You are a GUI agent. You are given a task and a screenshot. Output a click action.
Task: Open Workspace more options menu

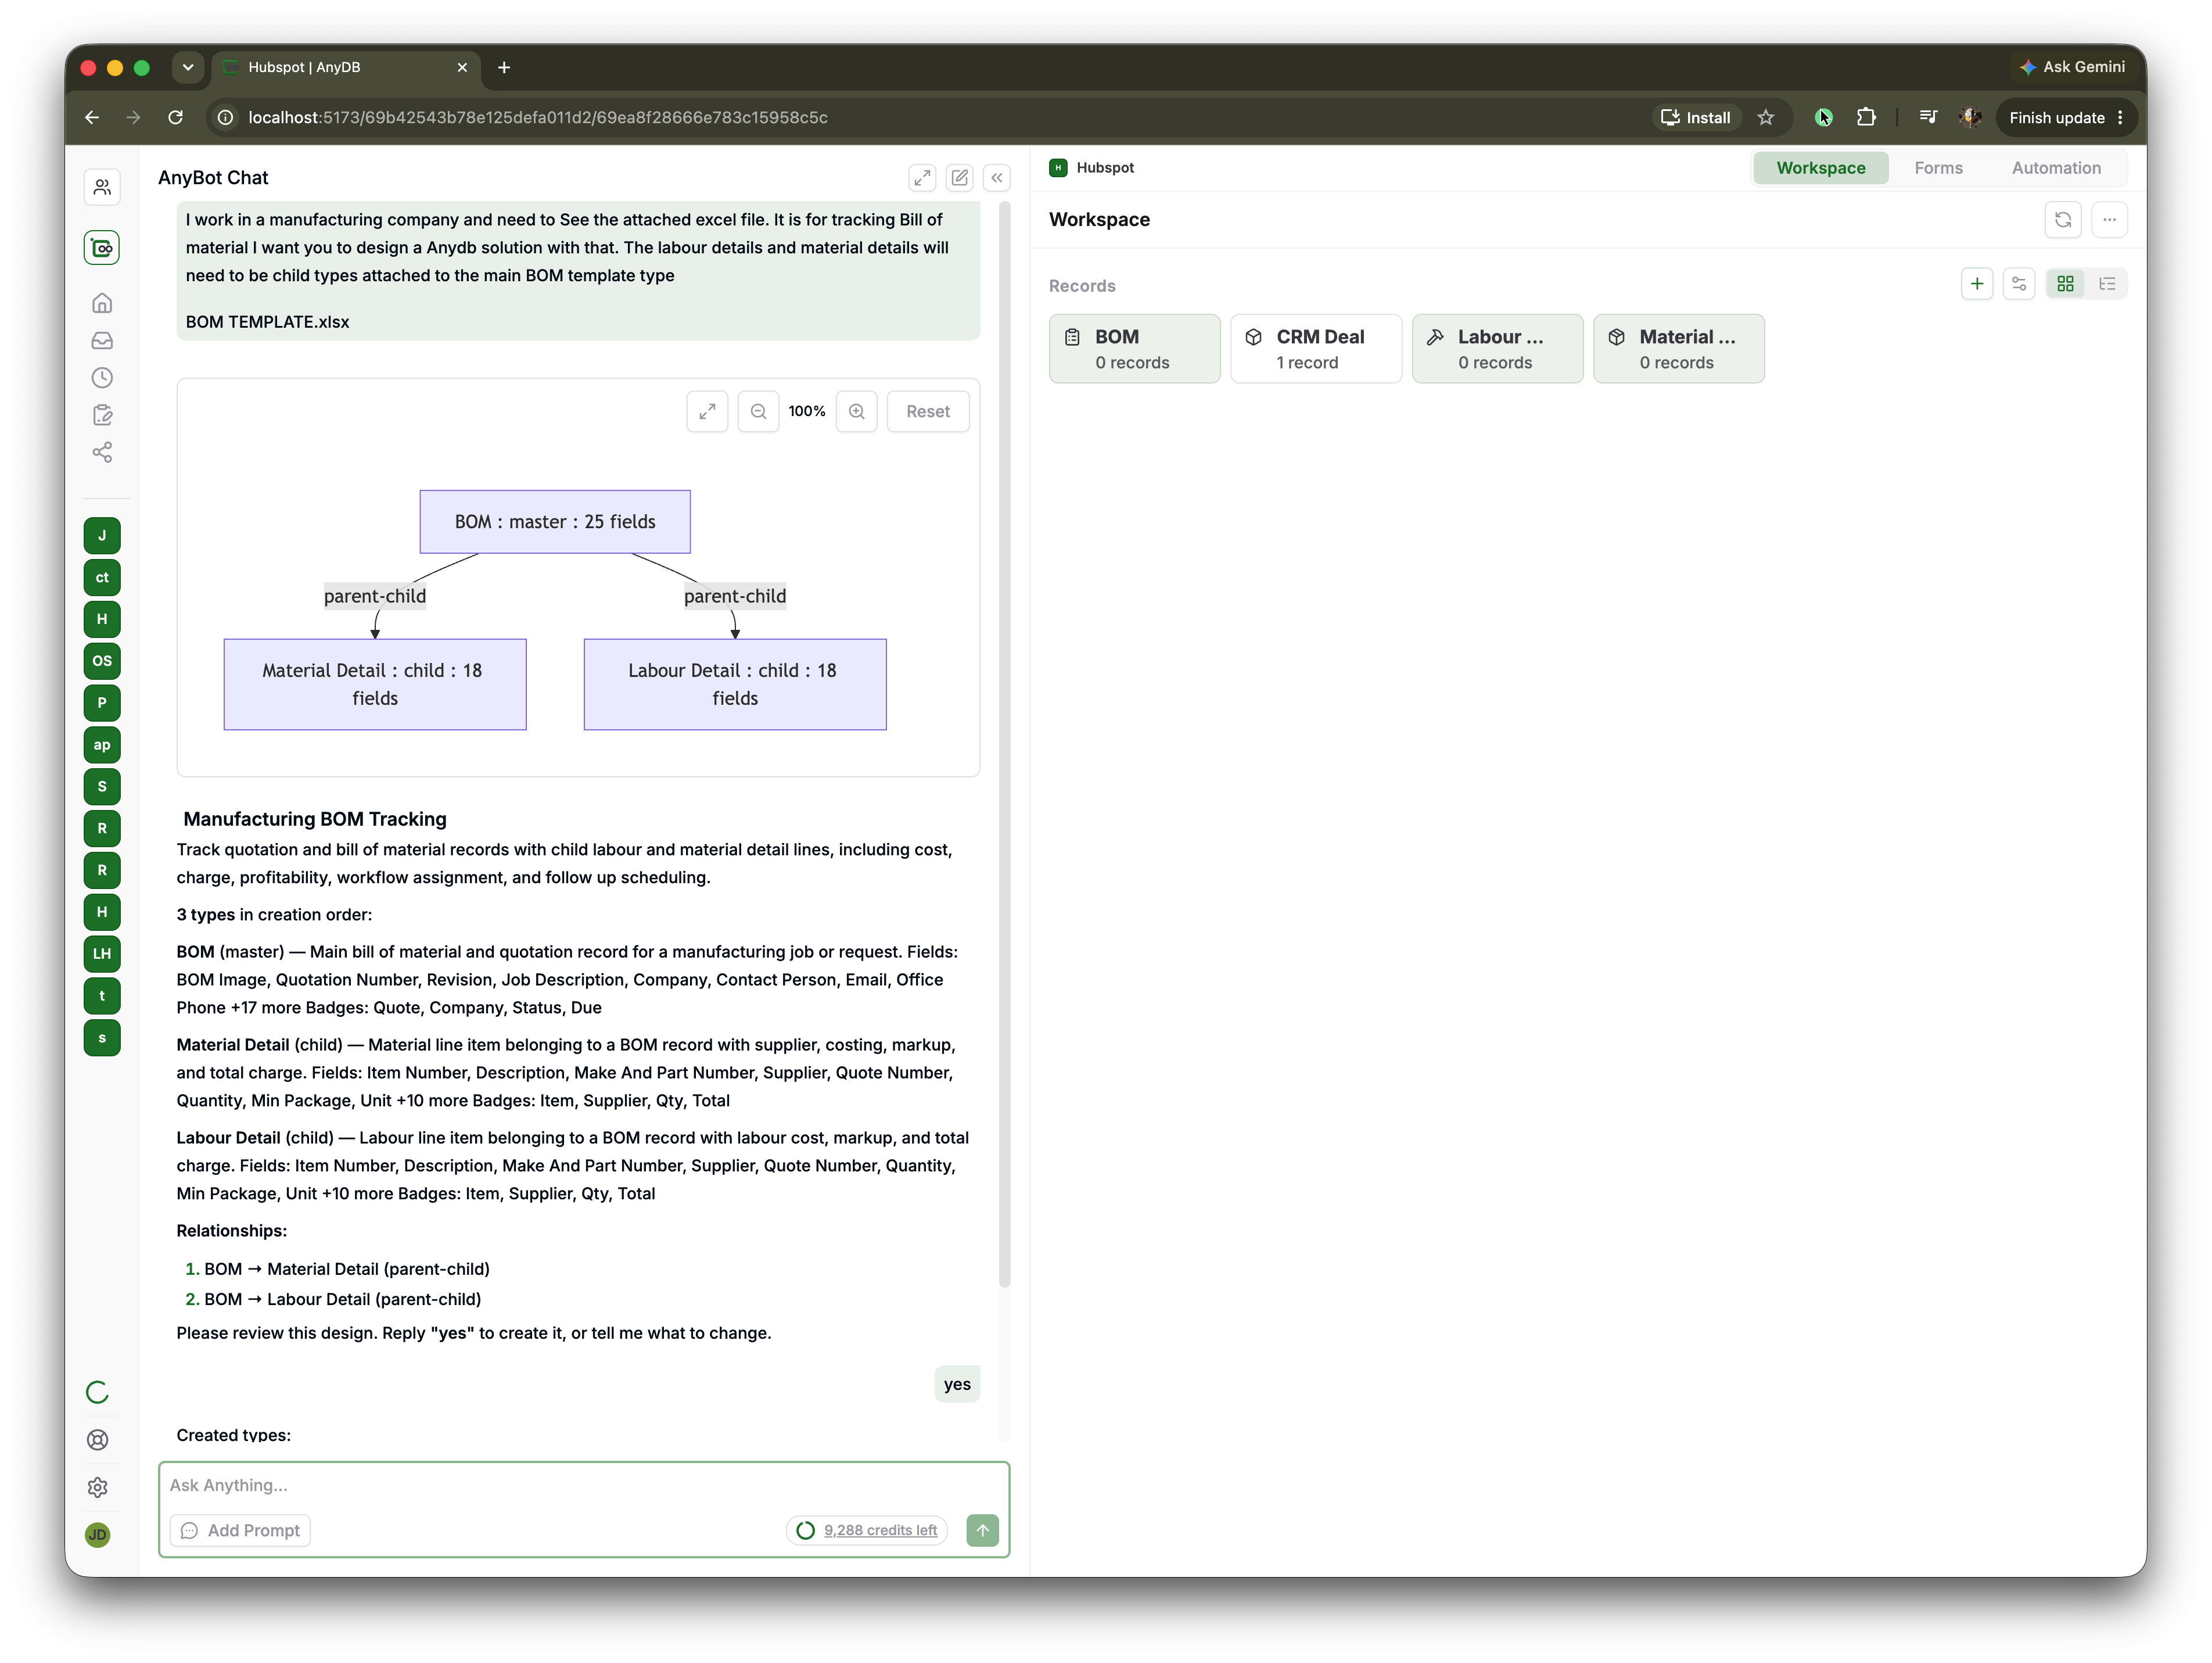click(x=2109, y=220)
